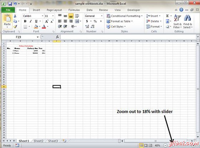Click the Copy icon in Clipboard
Screen dimensions: 200x148
tap(15, 21)
